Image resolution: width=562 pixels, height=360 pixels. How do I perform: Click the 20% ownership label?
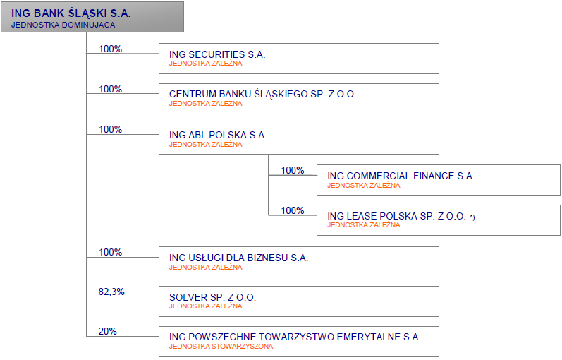107,331
